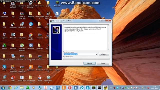Select the Новая папка (2) folder
Viewport: 160px width, 90px height.
click(x=39, y=15)
